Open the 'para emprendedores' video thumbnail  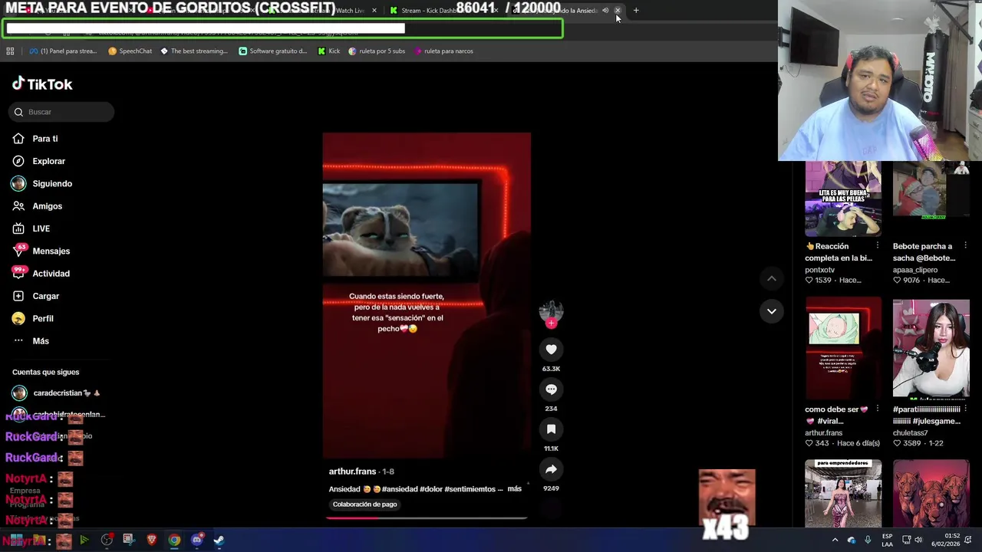click(843, 493)
